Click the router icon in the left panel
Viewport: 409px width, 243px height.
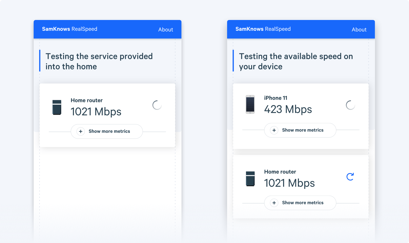coord(57,107)
